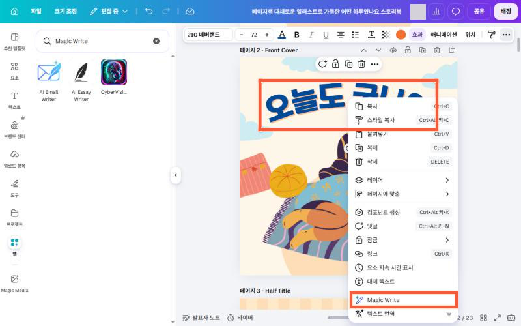
Task: Delete page 2 with trash icon
Action: pyautogui.click(x=437, y=50)
